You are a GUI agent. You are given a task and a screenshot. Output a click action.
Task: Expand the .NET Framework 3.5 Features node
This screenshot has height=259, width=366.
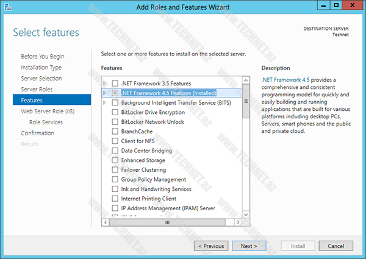105,83
